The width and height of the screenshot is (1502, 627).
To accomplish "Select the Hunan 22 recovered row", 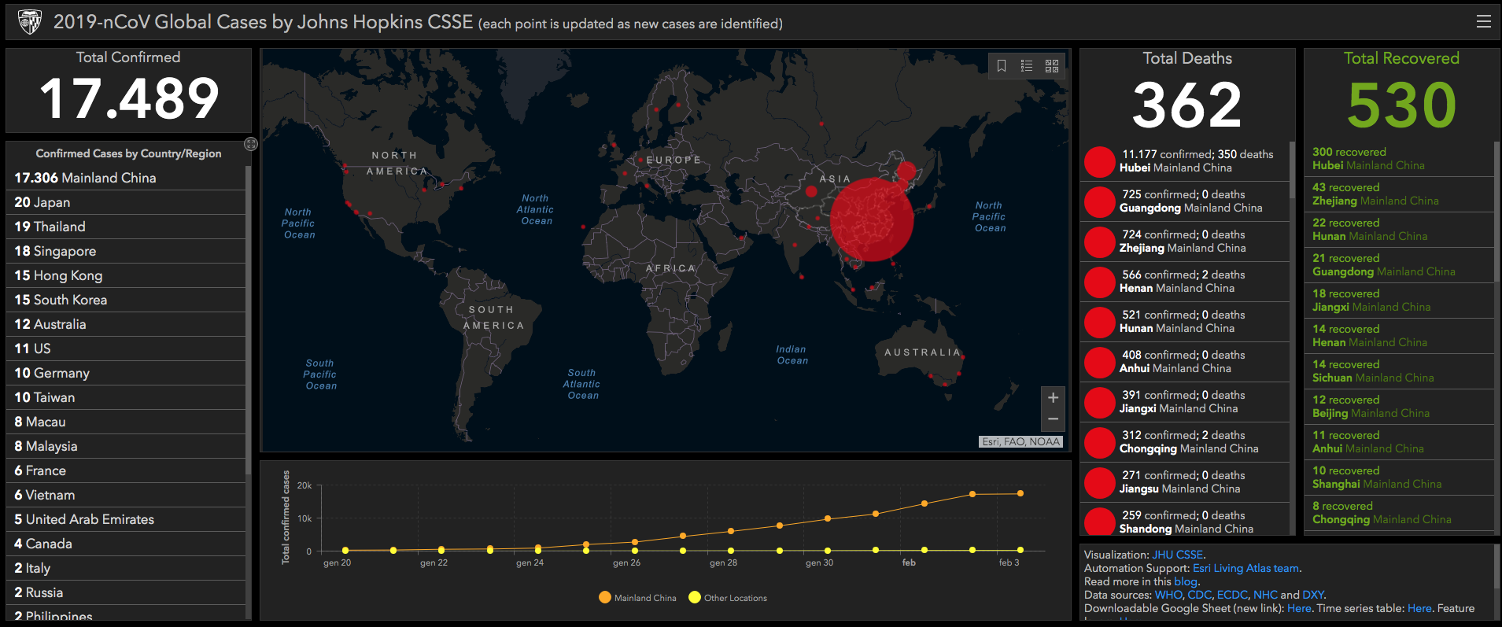I will pyautogui.click(x=1399, y=230).
